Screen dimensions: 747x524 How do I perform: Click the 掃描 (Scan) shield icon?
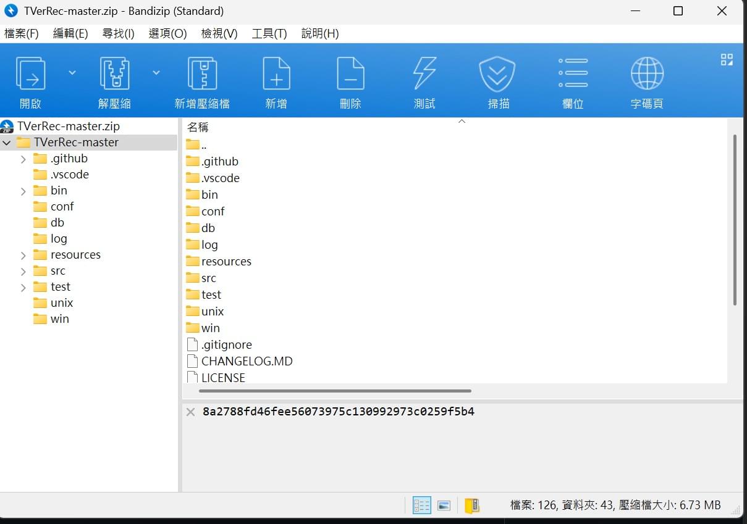tap(497, 74)
